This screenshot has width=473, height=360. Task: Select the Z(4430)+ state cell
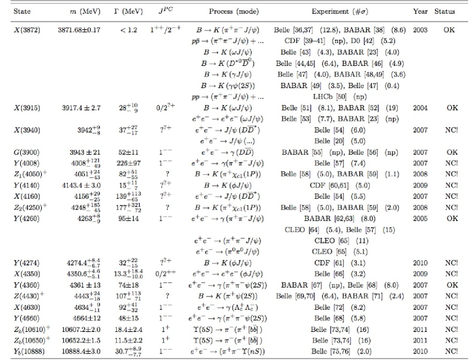[x=29, y=296]
